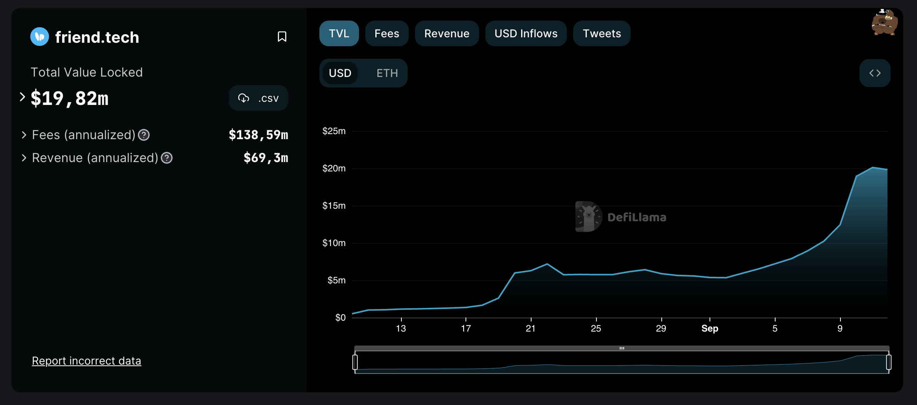This screenshot has height=405, width=917.
Task: Toggle the Revenue chart series
Action: pos(446,33)
